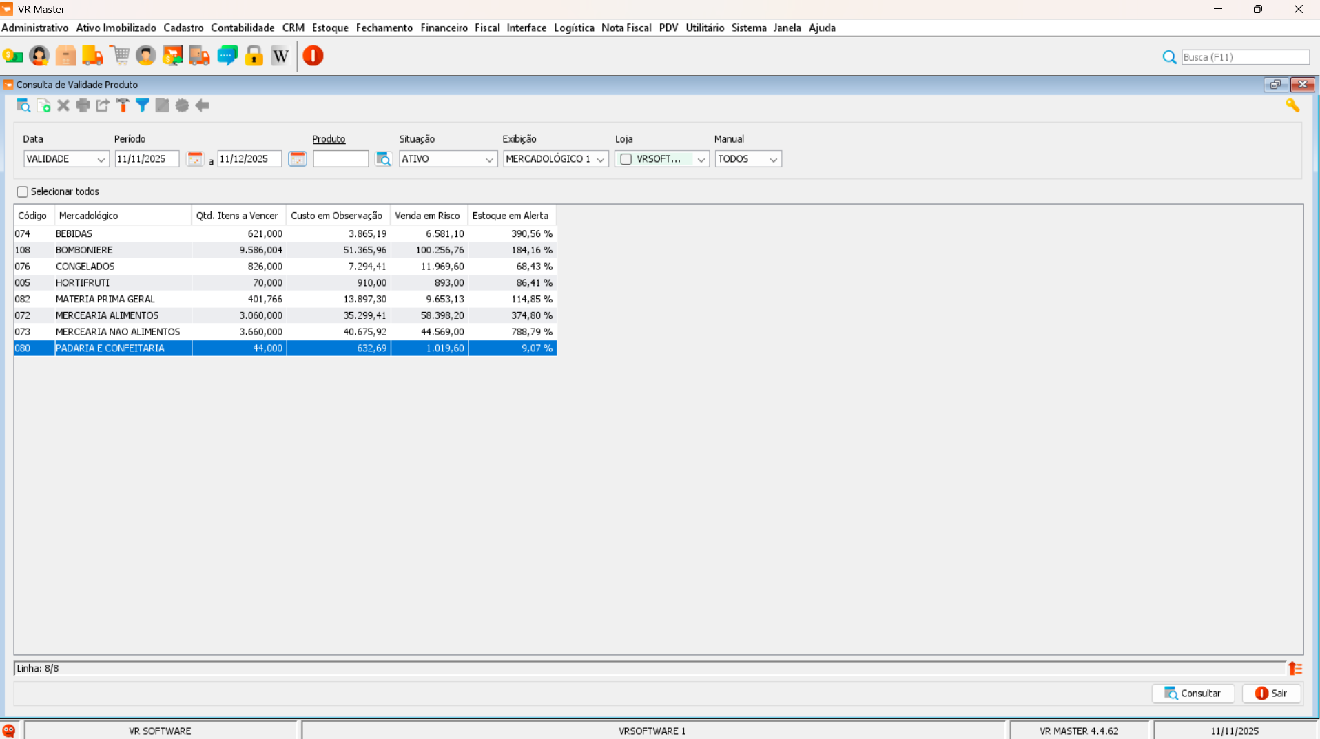1320x739 pixels.
Task: Toggle the Selecionar todos checkbox
Action: (x=23, y=192)
